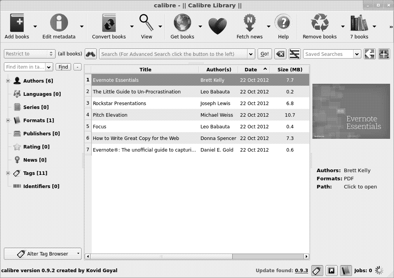Open the Saved Searches dropdown
The height and width of the screenshot is (278, 394).
[x=357, y=54]
